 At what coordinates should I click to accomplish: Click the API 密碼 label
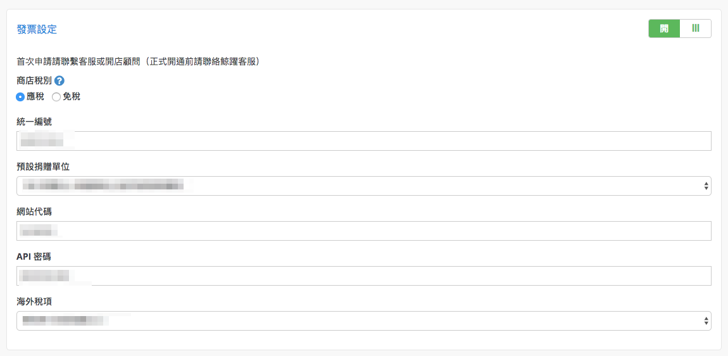(x=37, y=257)
